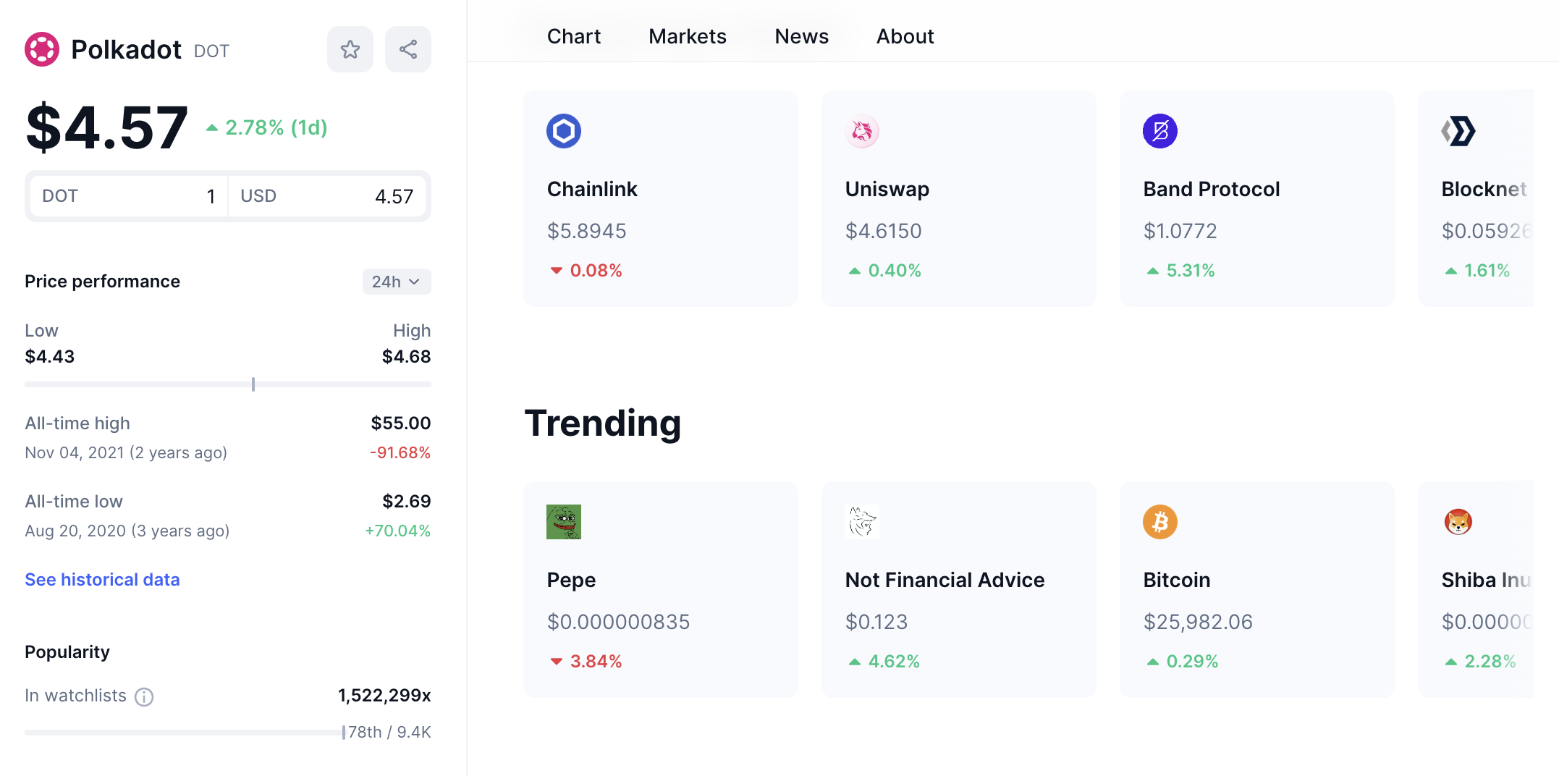Click the low-high price range slider
The height and width of the screenshot is (776, 1559).
pyautogui.click(x=228, y=384)
